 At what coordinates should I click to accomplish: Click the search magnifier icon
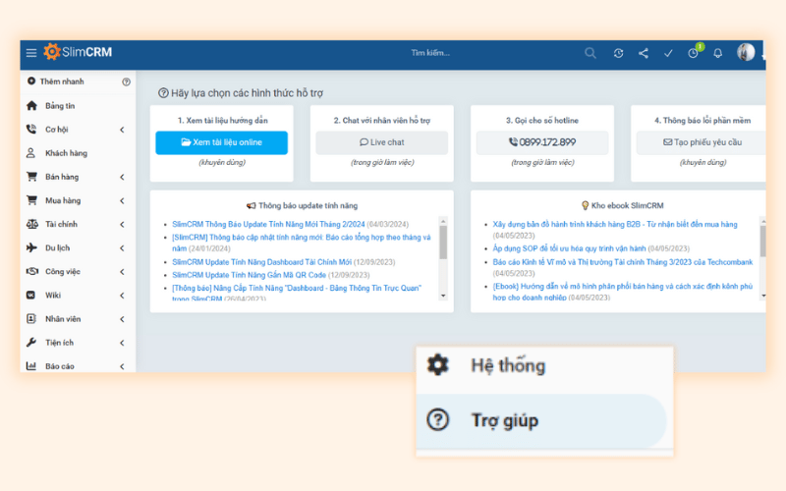[590, 53]
